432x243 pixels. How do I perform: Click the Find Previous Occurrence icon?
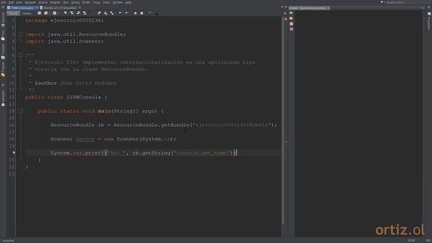tap(72, 13)
